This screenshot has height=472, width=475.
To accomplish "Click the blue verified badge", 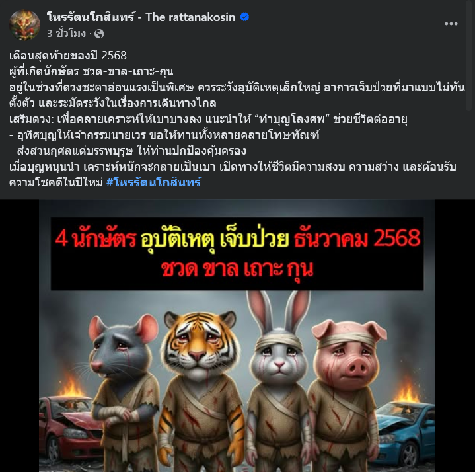I will coord(244,17).
